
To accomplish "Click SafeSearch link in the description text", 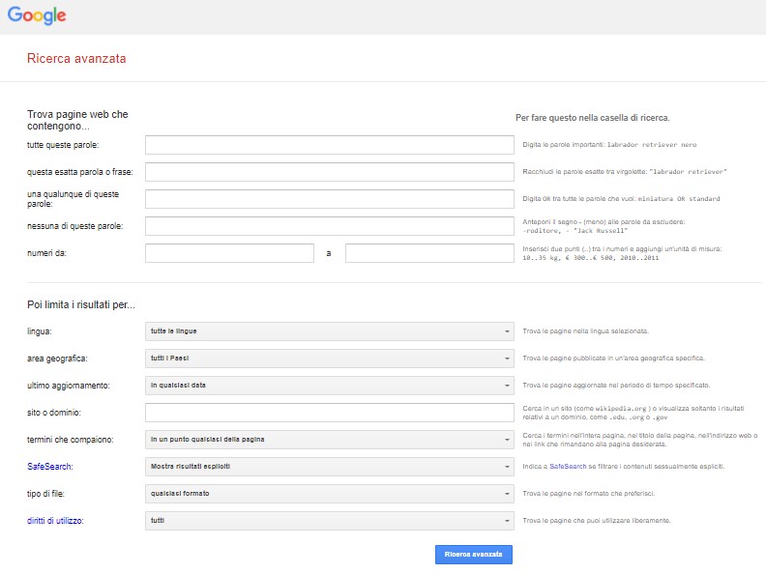I will click(x=565, y=467).
